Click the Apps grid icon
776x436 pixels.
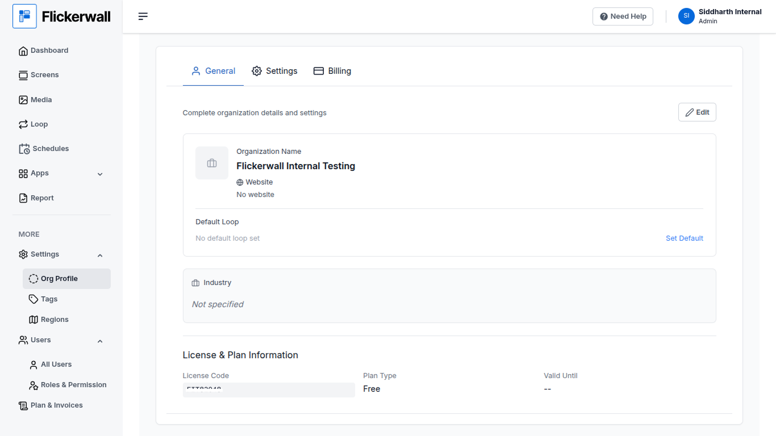pos(23,174)
